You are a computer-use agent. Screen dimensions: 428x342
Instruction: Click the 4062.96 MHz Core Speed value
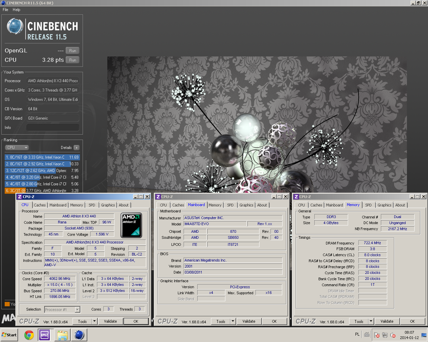pyautogui.click(x=60, y=279)
